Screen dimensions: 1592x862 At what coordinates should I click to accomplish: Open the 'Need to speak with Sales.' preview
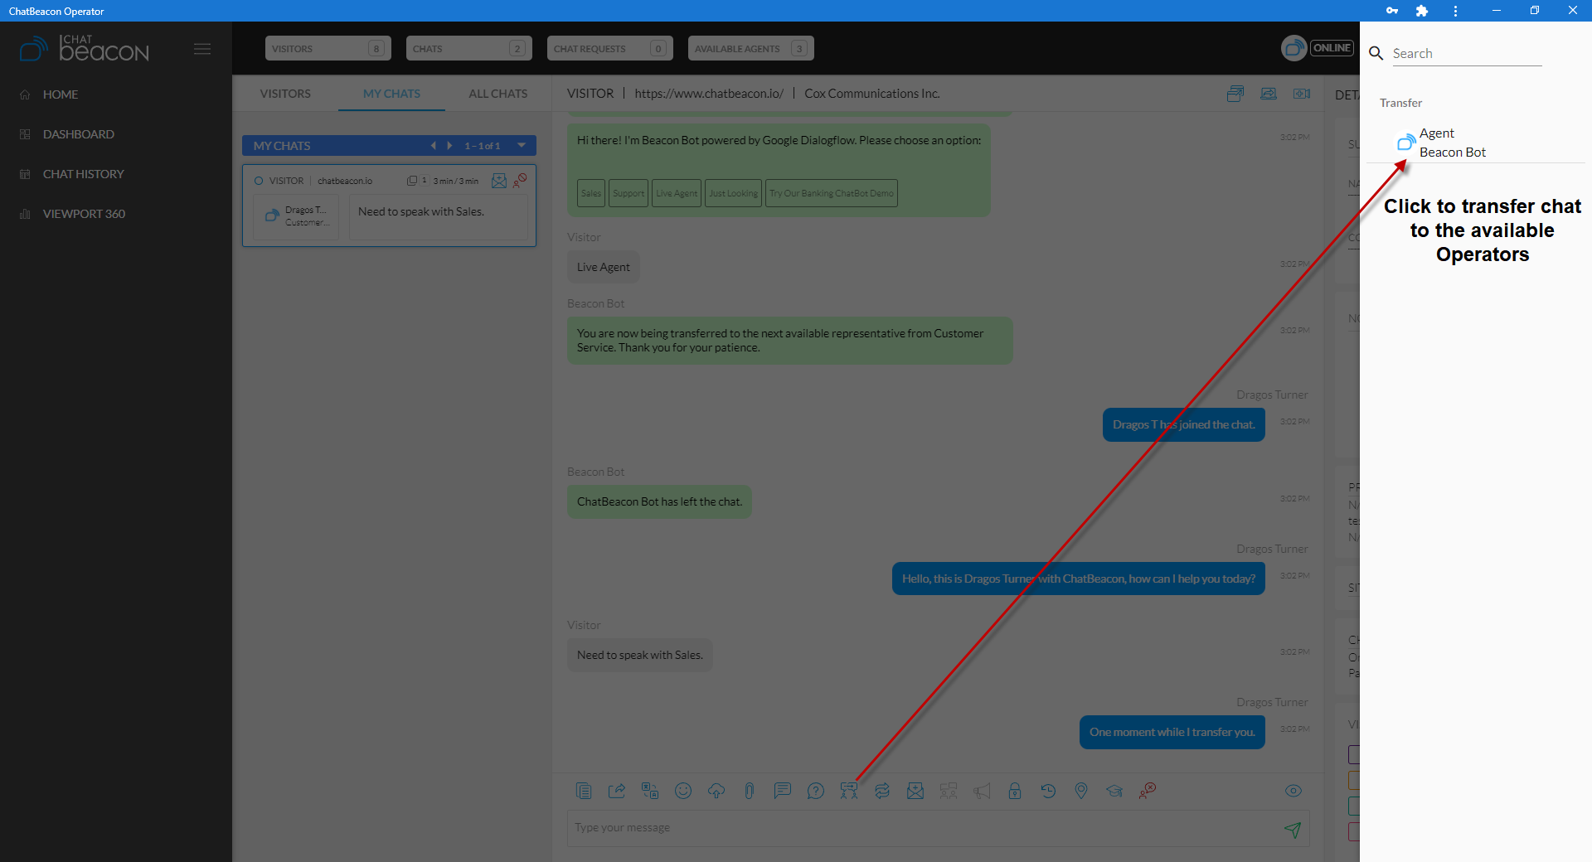(439, 217)
